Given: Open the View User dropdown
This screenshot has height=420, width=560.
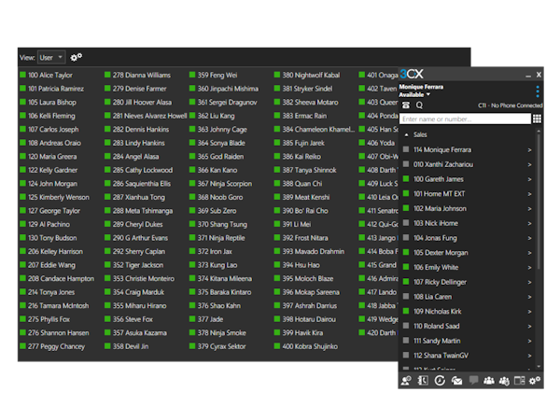Looking at the screenshot, I should 51,58.
